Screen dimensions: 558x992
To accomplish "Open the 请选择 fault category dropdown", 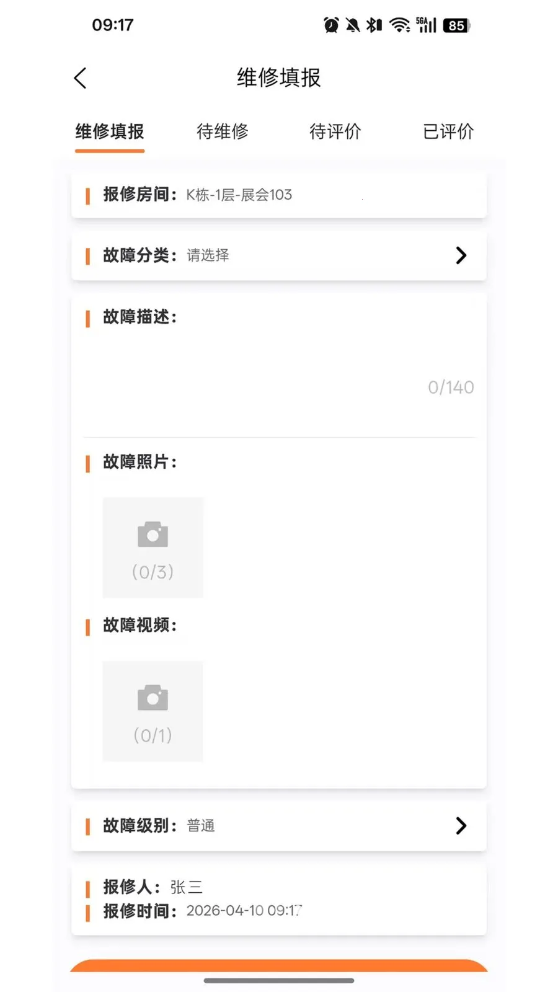I will (x=208, y=255).
